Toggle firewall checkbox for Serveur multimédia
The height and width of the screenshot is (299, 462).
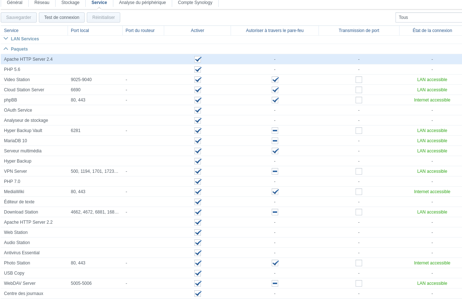[275, 151]
